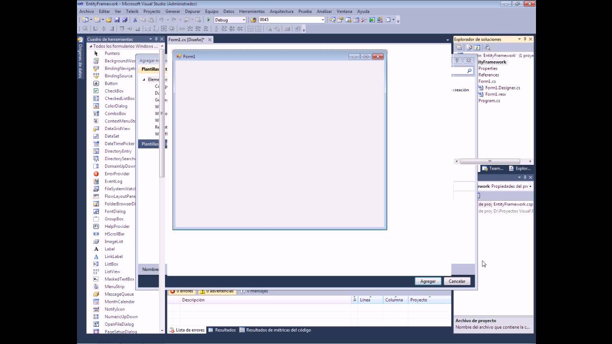612x344 pixels.
Task: Click the Copy toolbar icon
Action: click(143, 20)
